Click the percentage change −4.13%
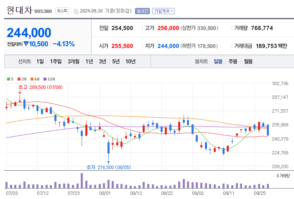This screenshot has width=294, height=199. (64, 44)
